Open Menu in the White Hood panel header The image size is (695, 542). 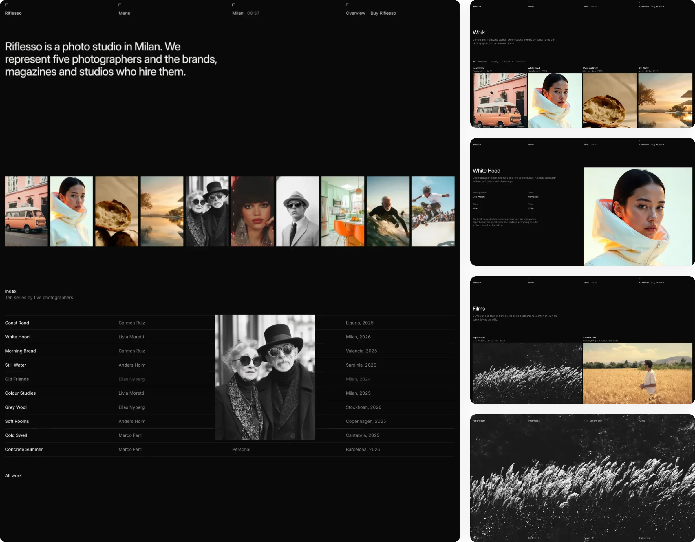[x=531, y=144]
